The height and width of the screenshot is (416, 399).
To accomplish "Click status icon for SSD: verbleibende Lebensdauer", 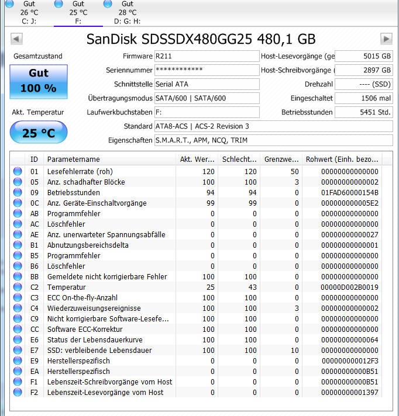I will (x=18, y=350).
